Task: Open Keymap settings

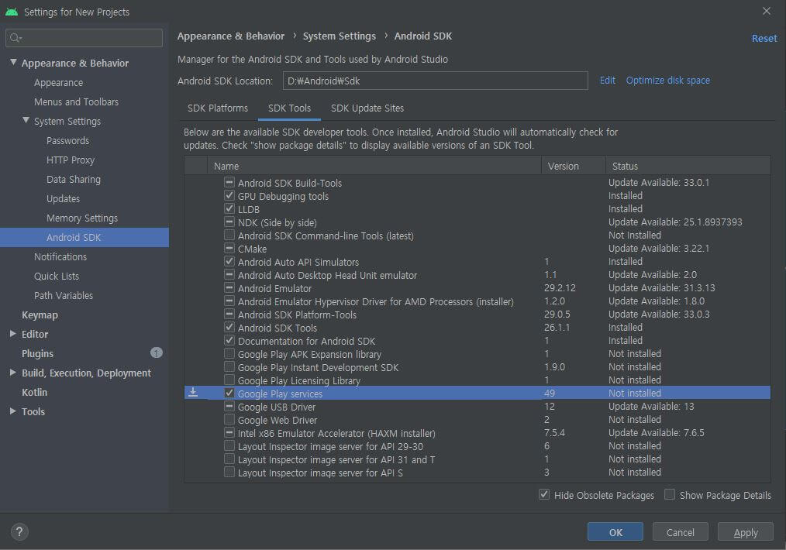Action: 40,315
